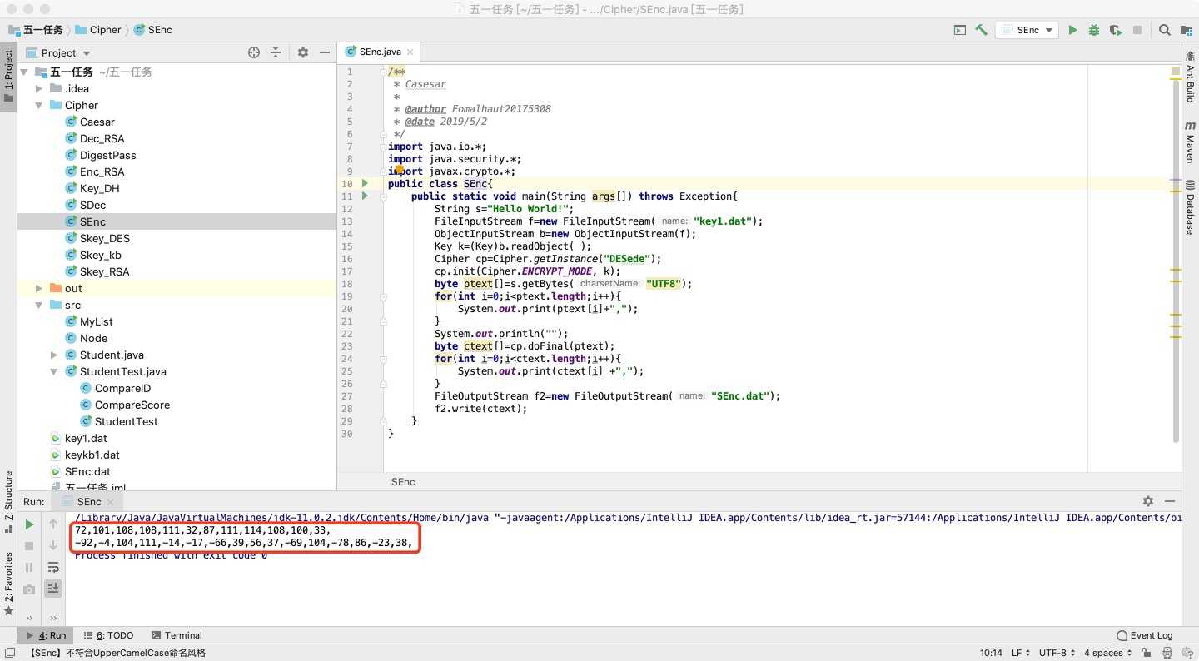Click the Cipher breadcrumb in navigation bar
This screenshot has height=661, width=1199.
pos(98,30)
